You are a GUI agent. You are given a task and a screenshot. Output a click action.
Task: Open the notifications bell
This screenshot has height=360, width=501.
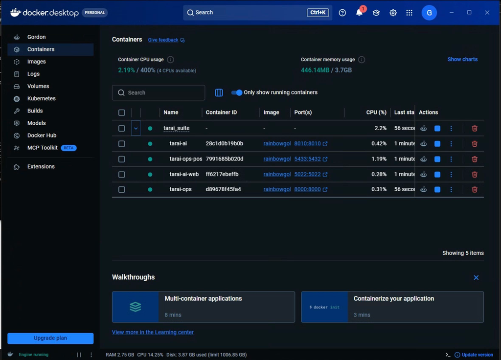pyautogui.click(x=359, y=12)
